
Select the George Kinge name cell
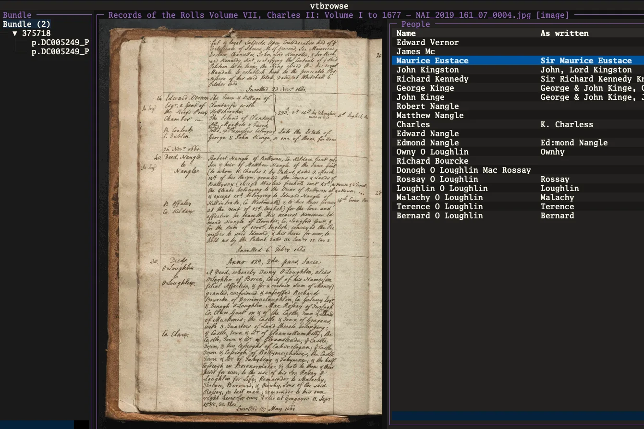pos(425,88)
